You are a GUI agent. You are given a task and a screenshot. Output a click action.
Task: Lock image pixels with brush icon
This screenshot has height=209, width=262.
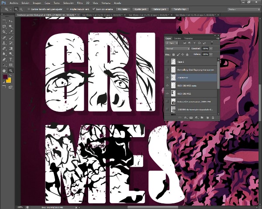(178, 54)
